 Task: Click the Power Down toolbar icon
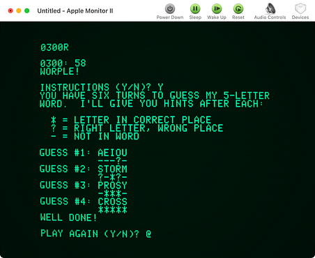coord(170,9)
